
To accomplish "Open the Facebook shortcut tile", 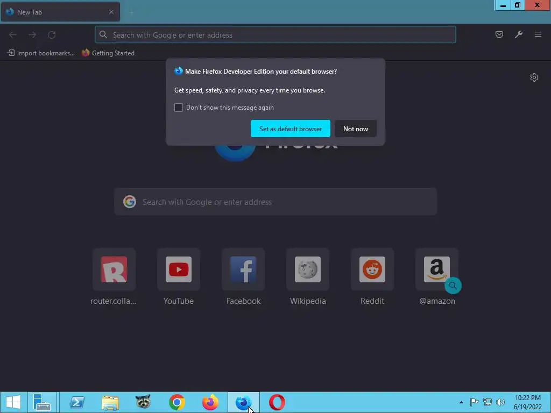I will (x=243, y=277).
